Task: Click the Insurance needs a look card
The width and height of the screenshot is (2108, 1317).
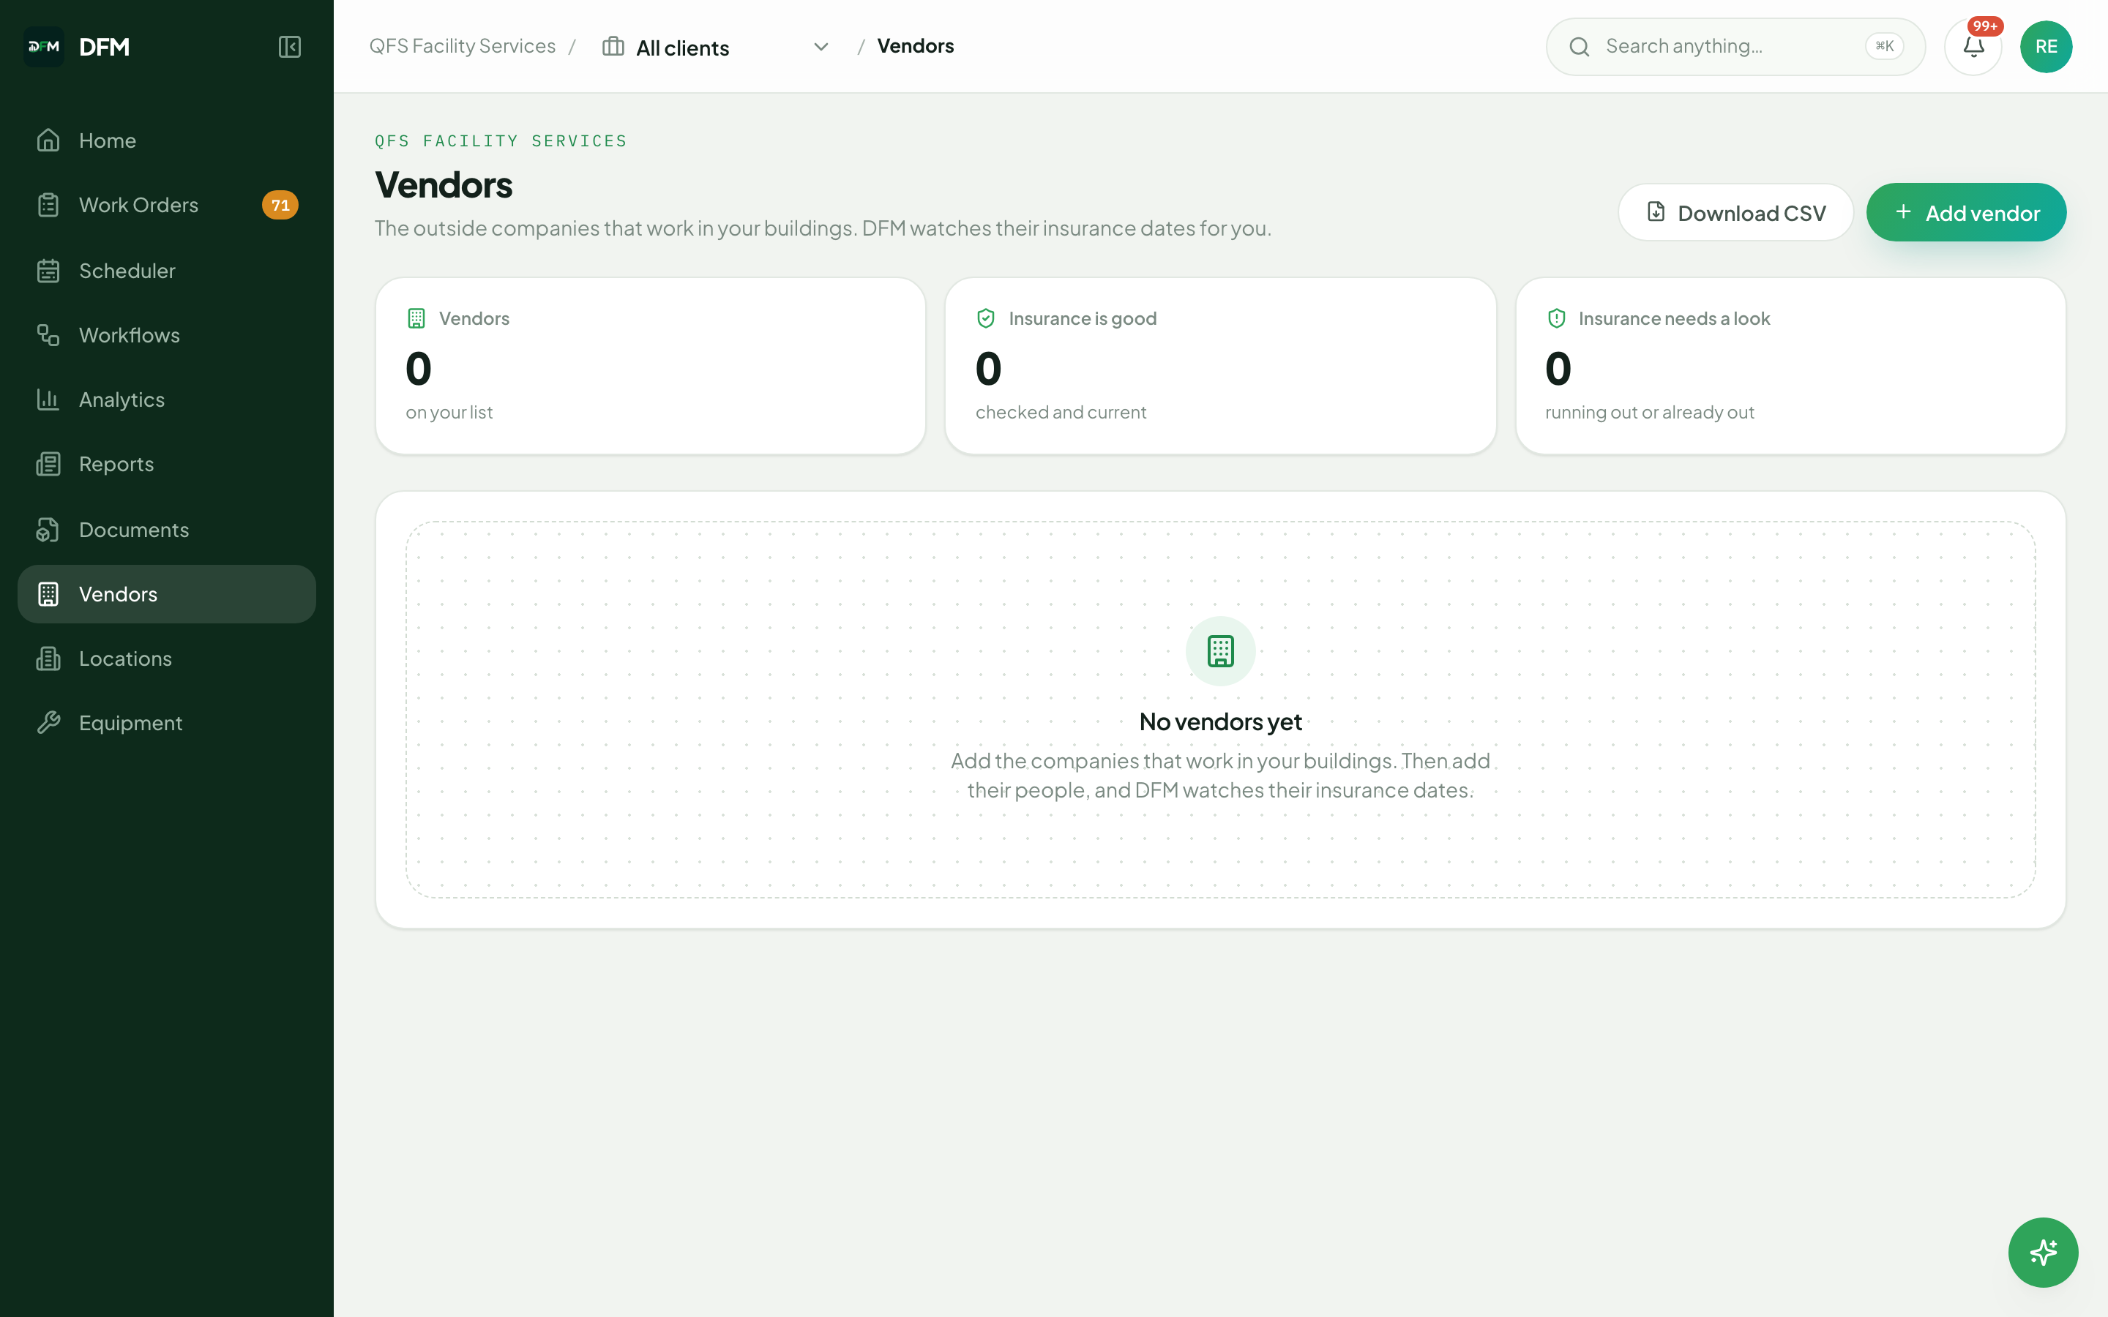Action: point(1790,366)
